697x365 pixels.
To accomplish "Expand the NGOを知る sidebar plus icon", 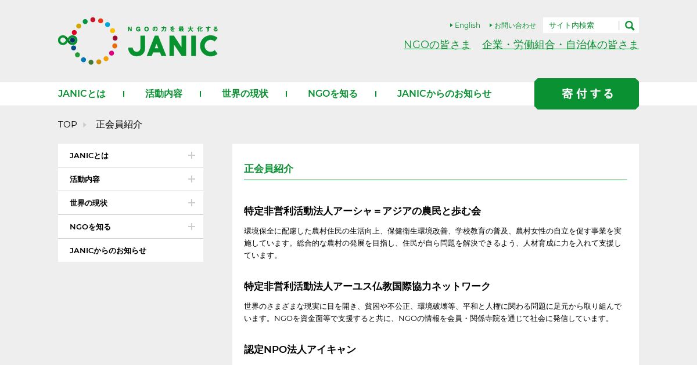I will 192,227.
